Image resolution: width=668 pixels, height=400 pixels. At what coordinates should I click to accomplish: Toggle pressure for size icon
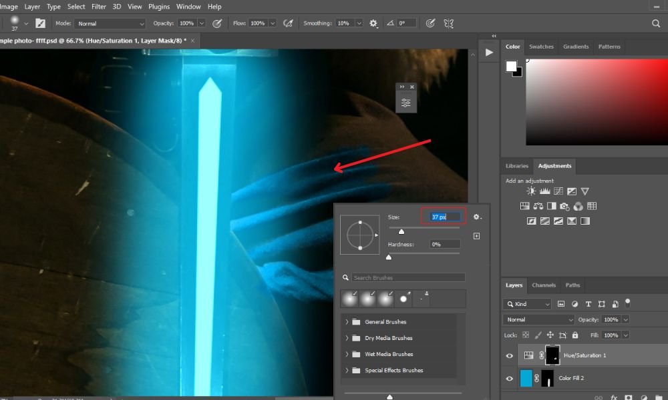coord(430,23)
